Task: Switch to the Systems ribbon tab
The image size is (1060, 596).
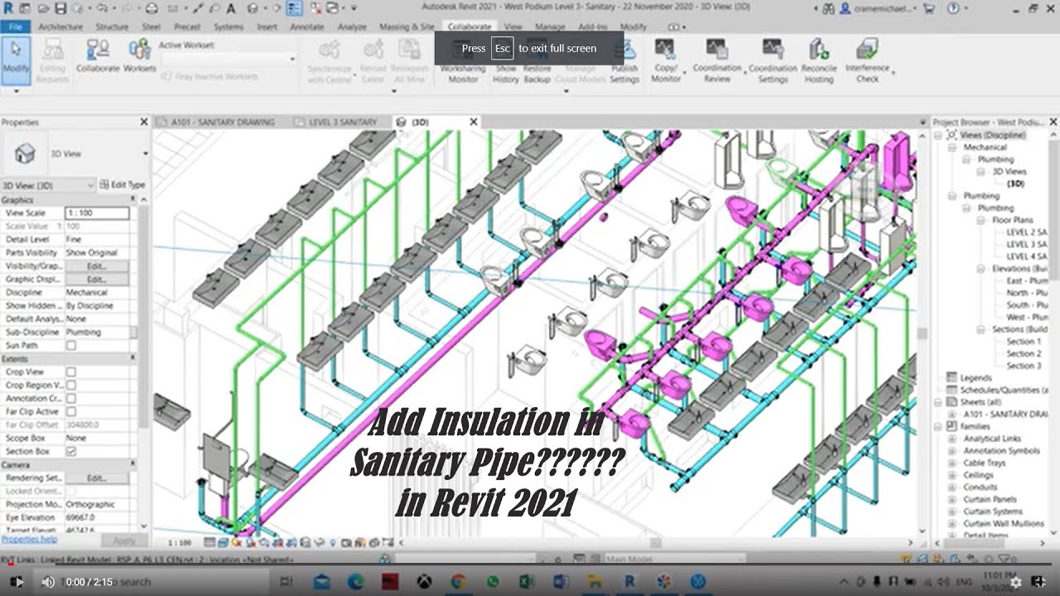Action: pos(229,26)
